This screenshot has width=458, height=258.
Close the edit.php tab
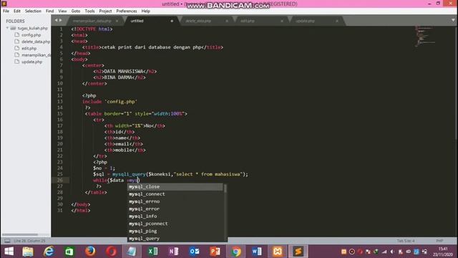(x=282, y=21)
